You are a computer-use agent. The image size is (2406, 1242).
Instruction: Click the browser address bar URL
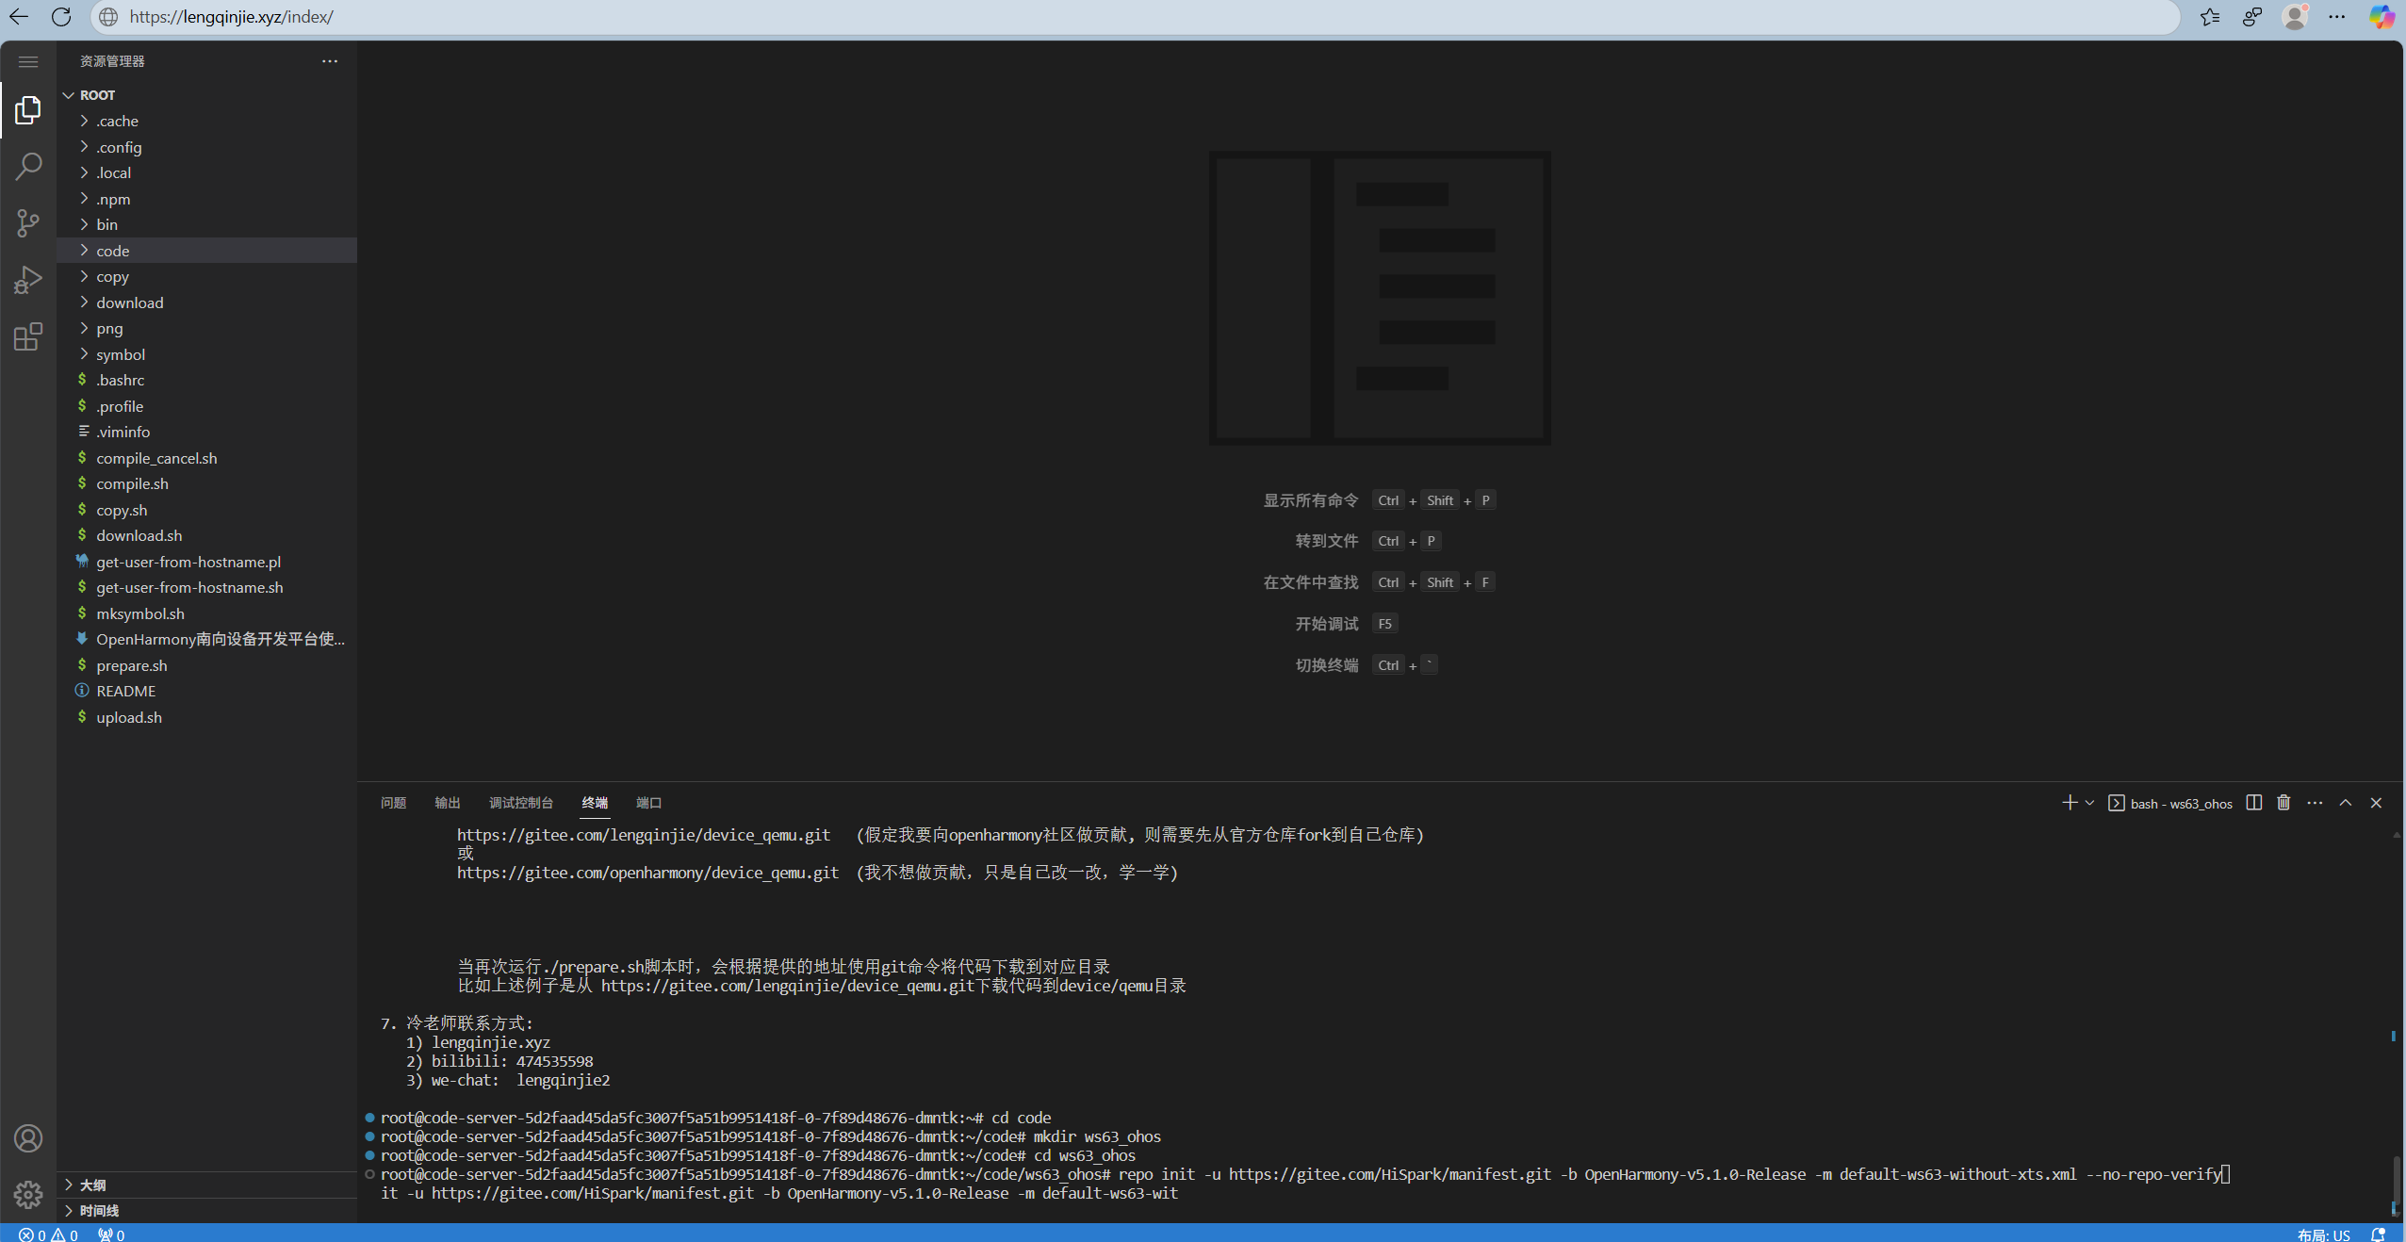(230, 16)
